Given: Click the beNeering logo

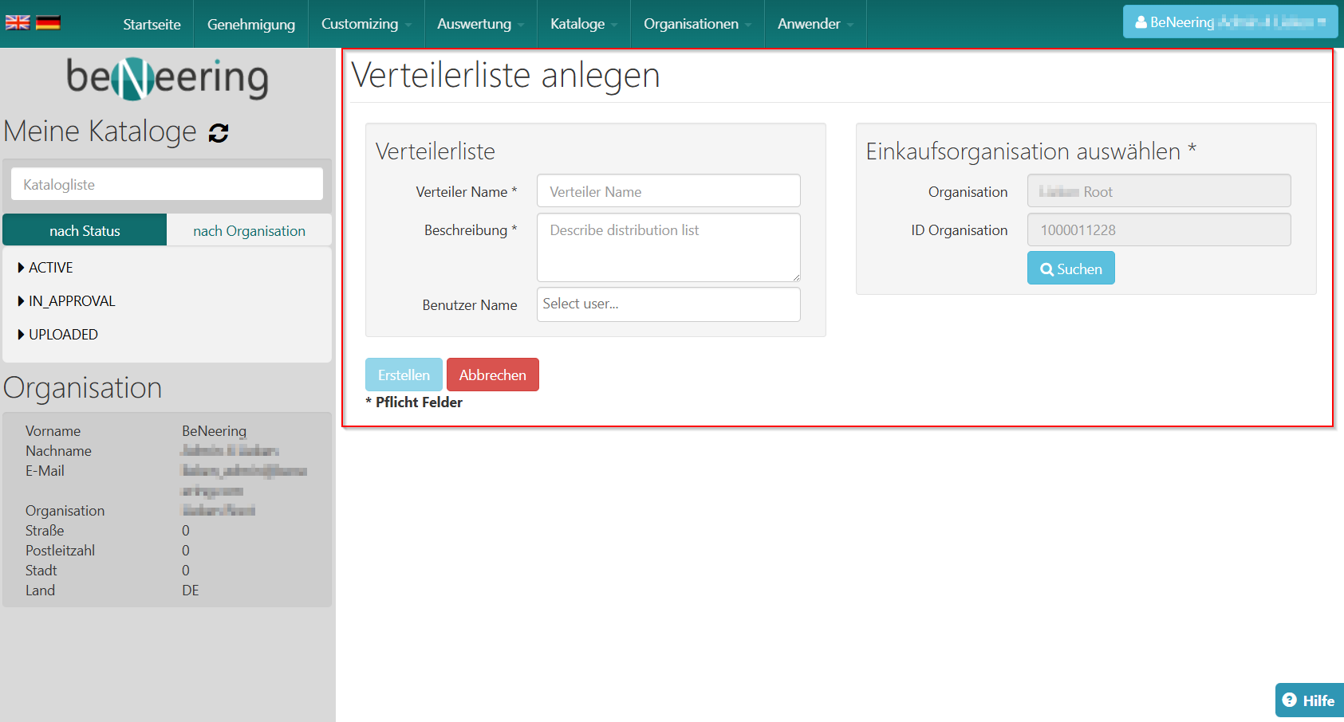Looking at the screenshot, I should coord(168,78).
